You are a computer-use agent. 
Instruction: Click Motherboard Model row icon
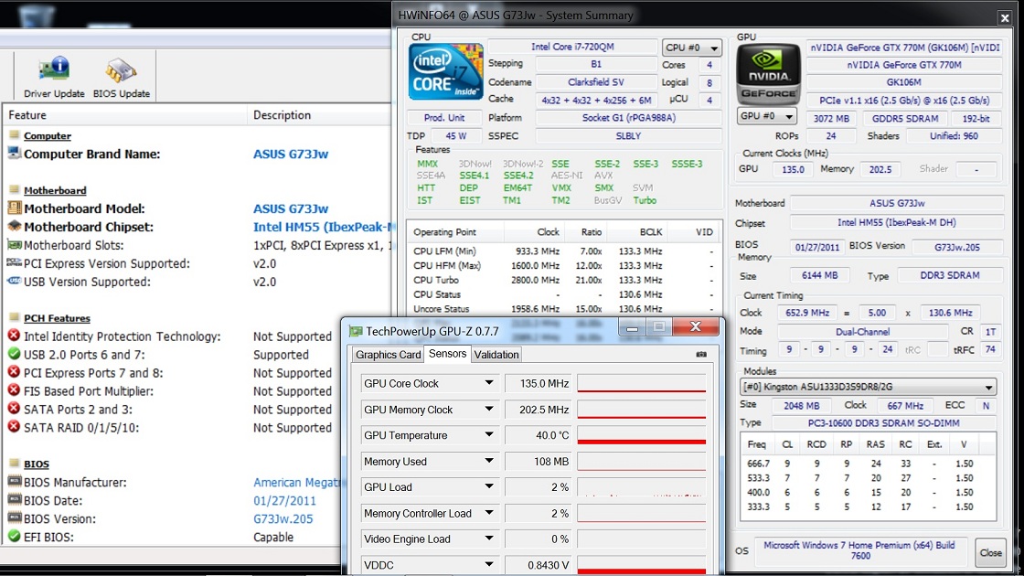[14, 208]
